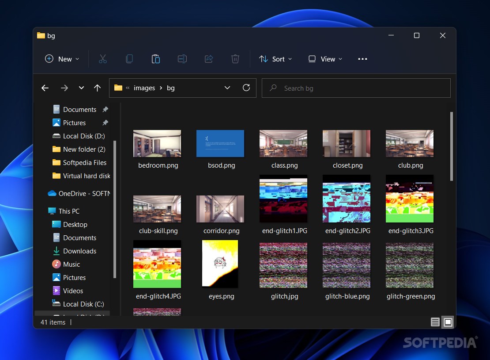Select club.png thumbnail
The height and width of the screenshot is (360, 490).
pos(410,143)
